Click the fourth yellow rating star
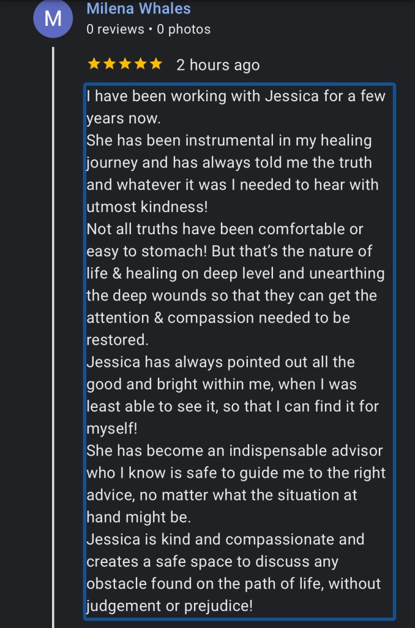Viewport: 415px width, 628px height. pyautogui.click(x=141, y=64)
